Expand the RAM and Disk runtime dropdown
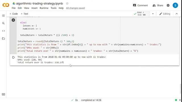This screenshot has height=102, width=182. pyautogui.click(x=153, y=14)
